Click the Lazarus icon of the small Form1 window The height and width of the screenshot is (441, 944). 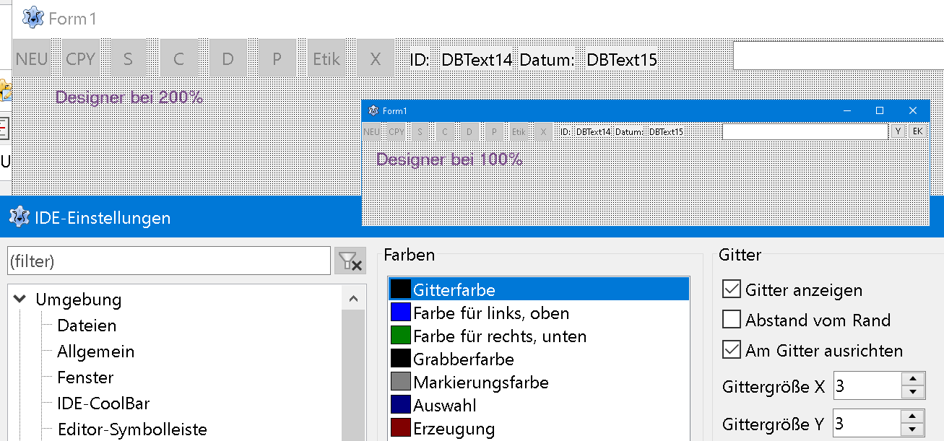[373, 110]
